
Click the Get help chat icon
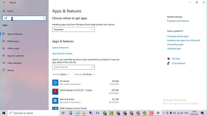click(168, 59)
